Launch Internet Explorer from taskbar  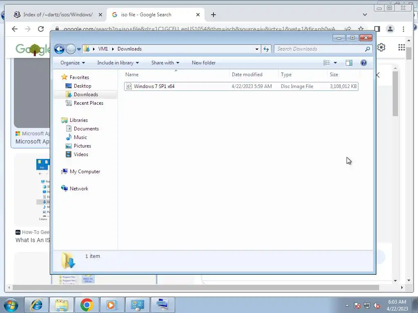pyautogui.click(x=36, y=305)
